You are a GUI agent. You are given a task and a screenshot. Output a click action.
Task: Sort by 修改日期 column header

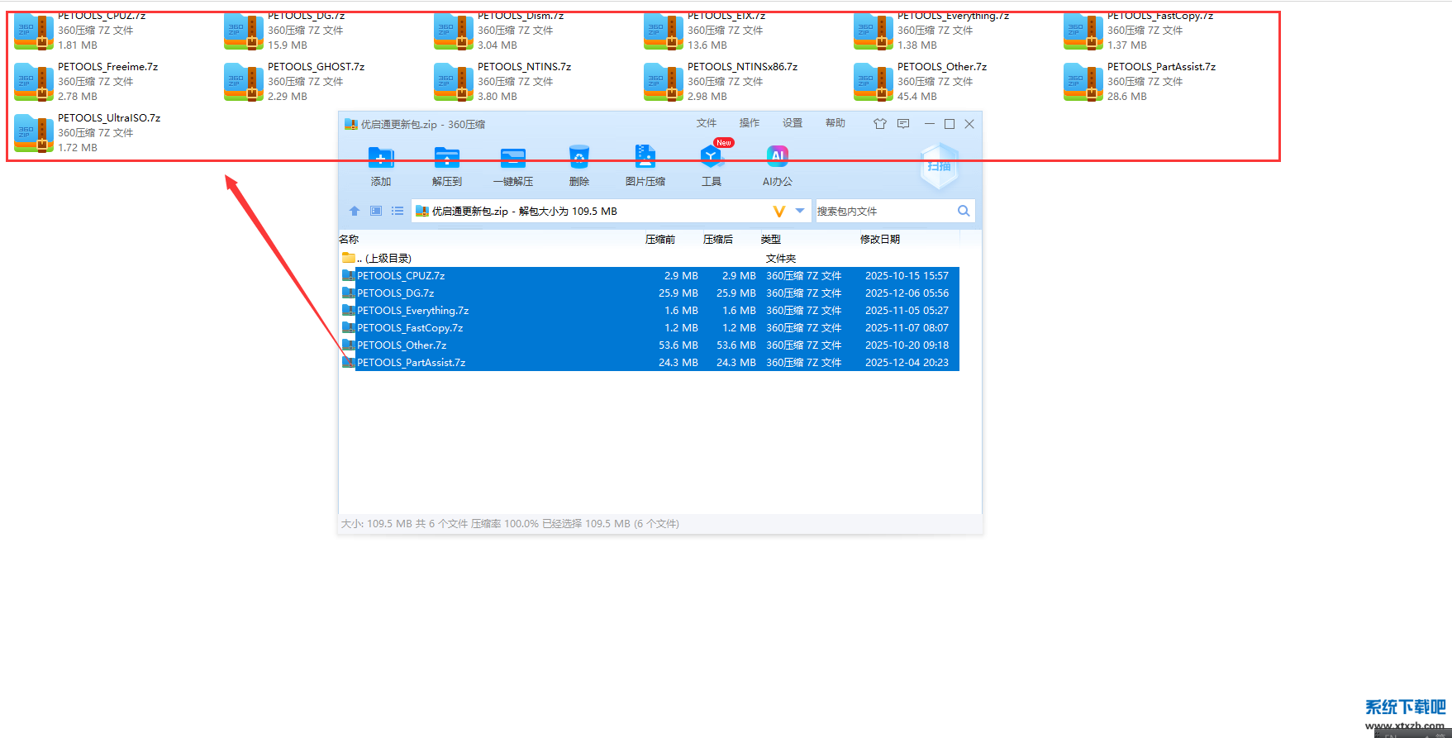[x=879, y=239]
